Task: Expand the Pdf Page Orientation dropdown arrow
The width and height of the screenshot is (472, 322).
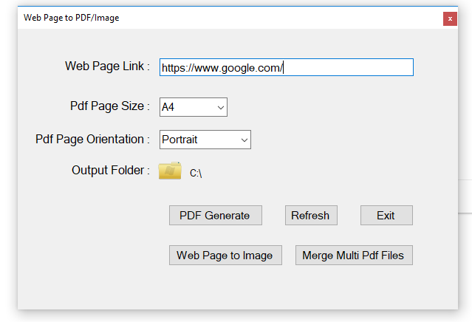Action: (244, 140)
